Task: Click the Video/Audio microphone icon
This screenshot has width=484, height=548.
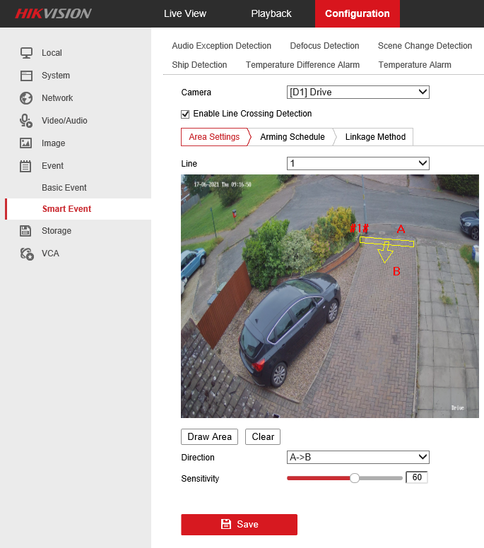Action: (26, 121)
